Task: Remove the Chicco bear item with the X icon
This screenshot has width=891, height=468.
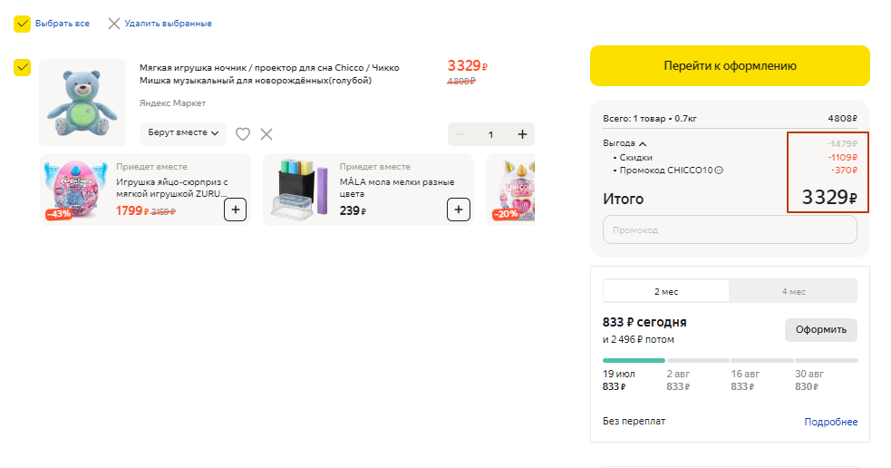Action: [x=266, y=134]
